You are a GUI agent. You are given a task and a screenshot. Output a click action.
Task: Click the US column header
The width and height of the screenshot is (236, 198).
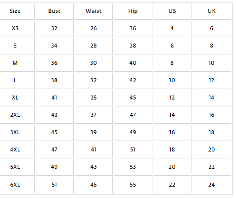[x=172, y=11]
